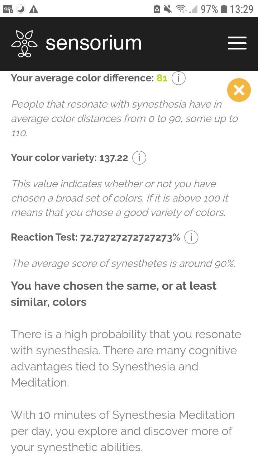Show info about color variety
258x459 pixels.
pyautogui.click(x=139, y=158)
